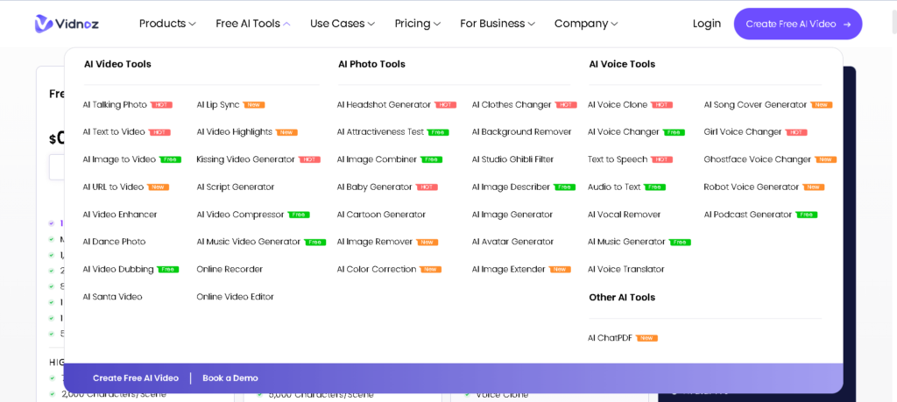This screenshot has height=402, width=897.
Task: Select AI Text to Video menu item
Action: (x=114, y=132)
